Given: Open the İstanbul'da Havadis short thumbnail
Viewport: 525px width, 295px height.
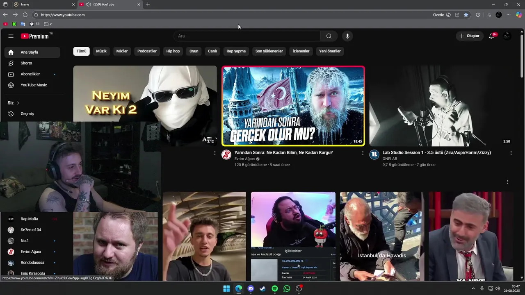Looking at the screenshot, I should [x=382, y=236].
